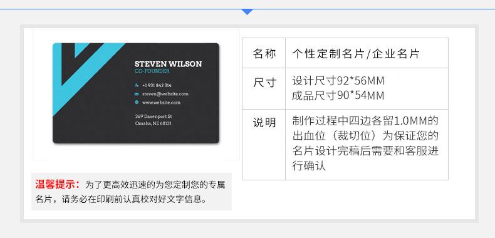This screenshot has height=238, width=495.
Task: Click the business card product image
Action: pos(136,93)
